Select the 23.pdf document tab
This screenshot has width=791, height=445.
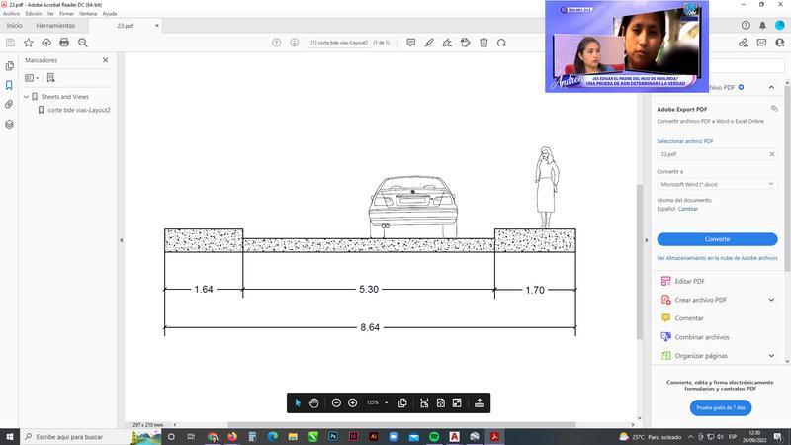[x=126, y=26]
